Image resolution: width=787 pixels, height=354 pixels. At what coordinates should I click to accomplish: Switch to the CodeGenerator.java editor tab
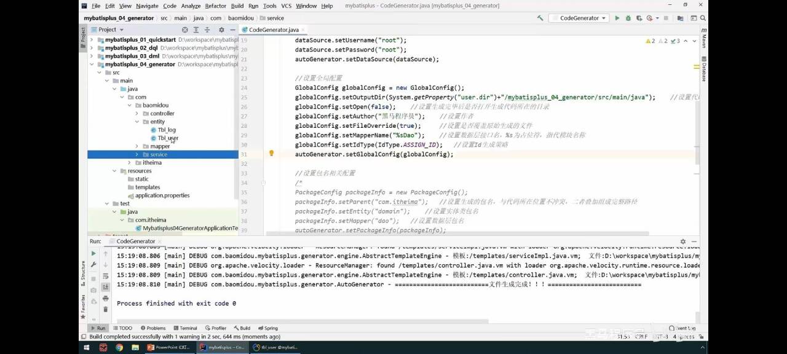[x=274, y=29]
